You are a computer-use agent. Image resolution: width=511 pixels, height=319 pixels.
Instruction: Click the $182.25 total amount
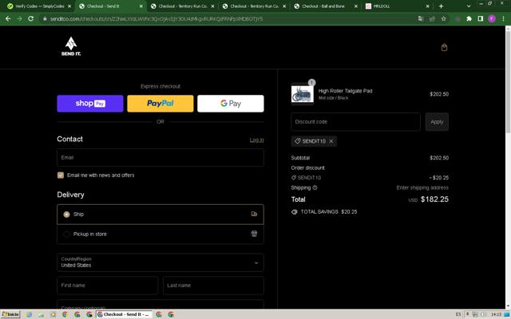tap(434, 199)
